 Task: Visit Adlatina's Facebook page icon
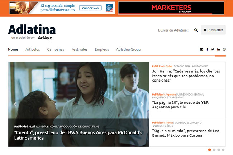[x=207, y=49]
